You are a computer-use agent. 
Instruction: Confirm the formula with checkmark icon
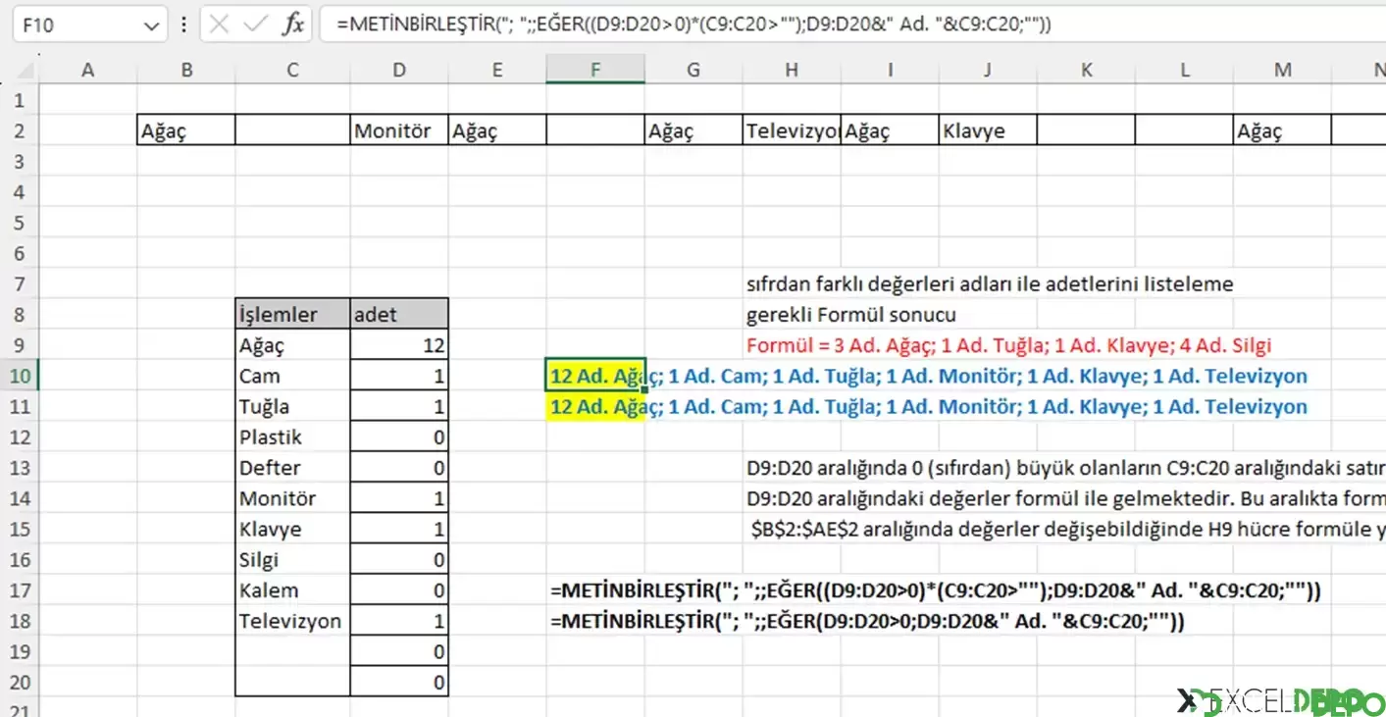click(256, 25)
